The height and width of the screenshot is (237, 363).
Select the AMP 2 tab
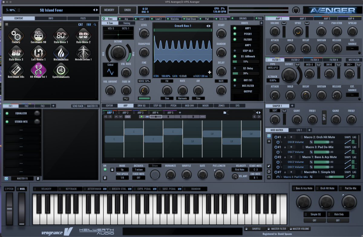(303, 18)
